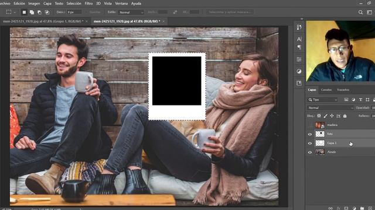Image resolution: width=375 pixels, height=210 pixels.
Task: Open the workspace switcher in options bar
Action: (x=370, y=12)
